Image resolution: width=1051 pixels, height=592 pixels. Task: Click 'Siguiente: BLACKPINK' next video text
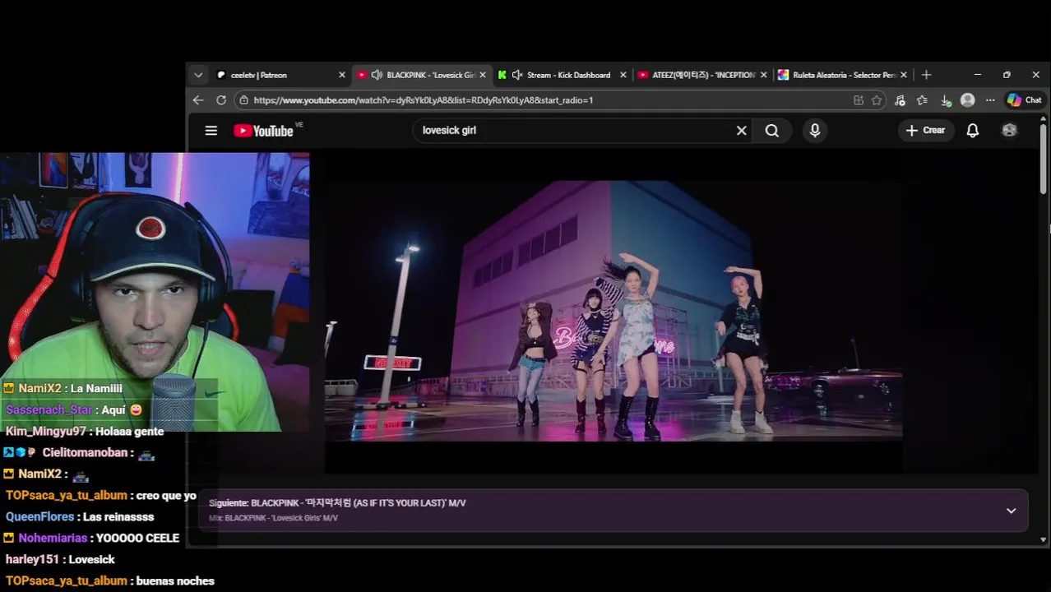[337, 503]
